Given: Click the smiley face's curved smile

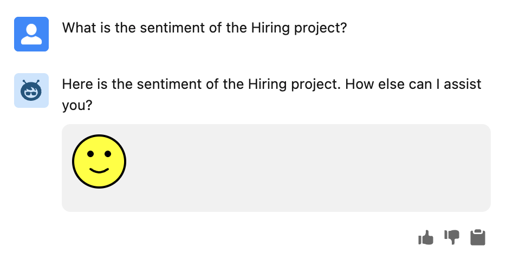Looking at the screenshot, I should 99,171.
